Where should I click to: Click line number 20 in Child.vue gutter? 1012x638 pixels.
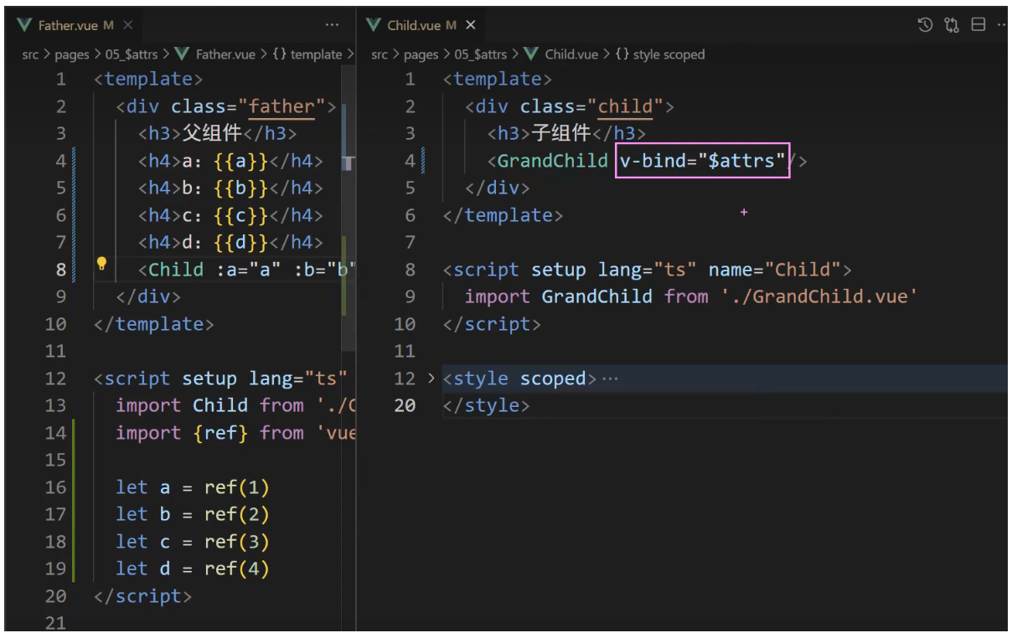(x=405, y=405)
